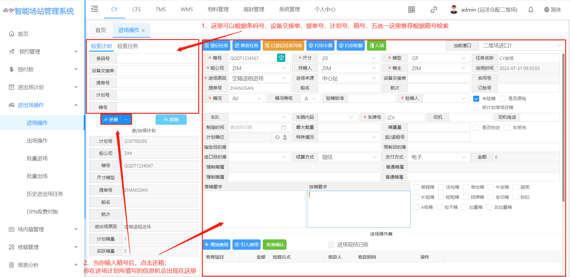Click the 条码号 input field
The image size is (570, 277).
coord(157,59)
